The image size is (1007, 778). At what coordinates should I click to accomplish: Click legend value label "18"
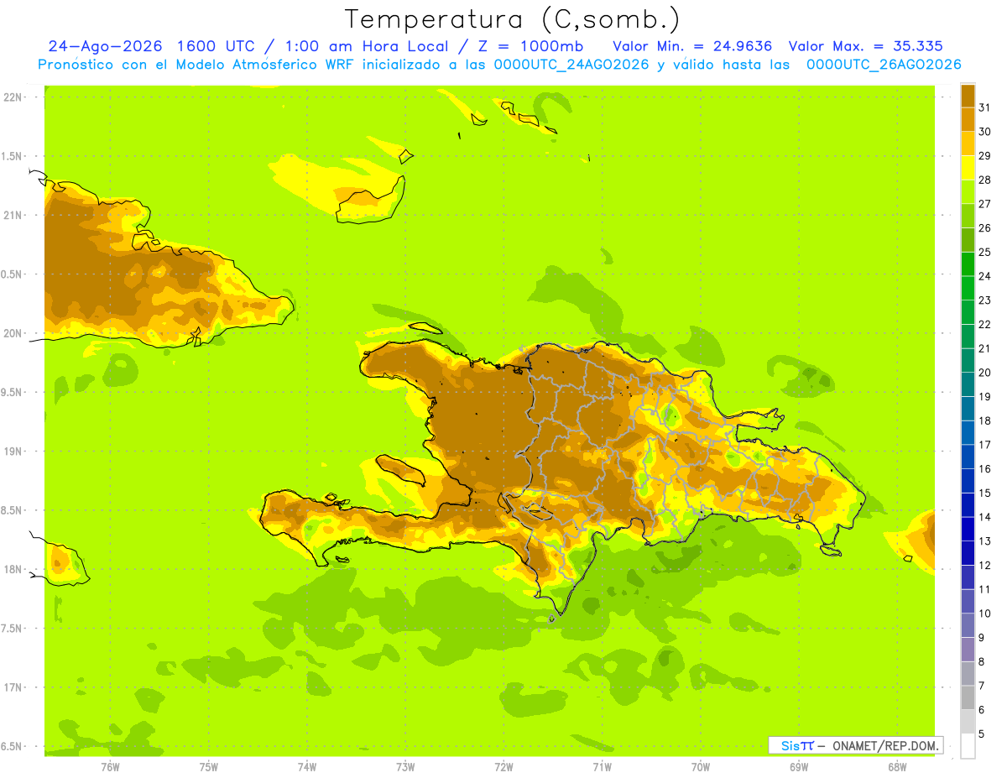984,420
